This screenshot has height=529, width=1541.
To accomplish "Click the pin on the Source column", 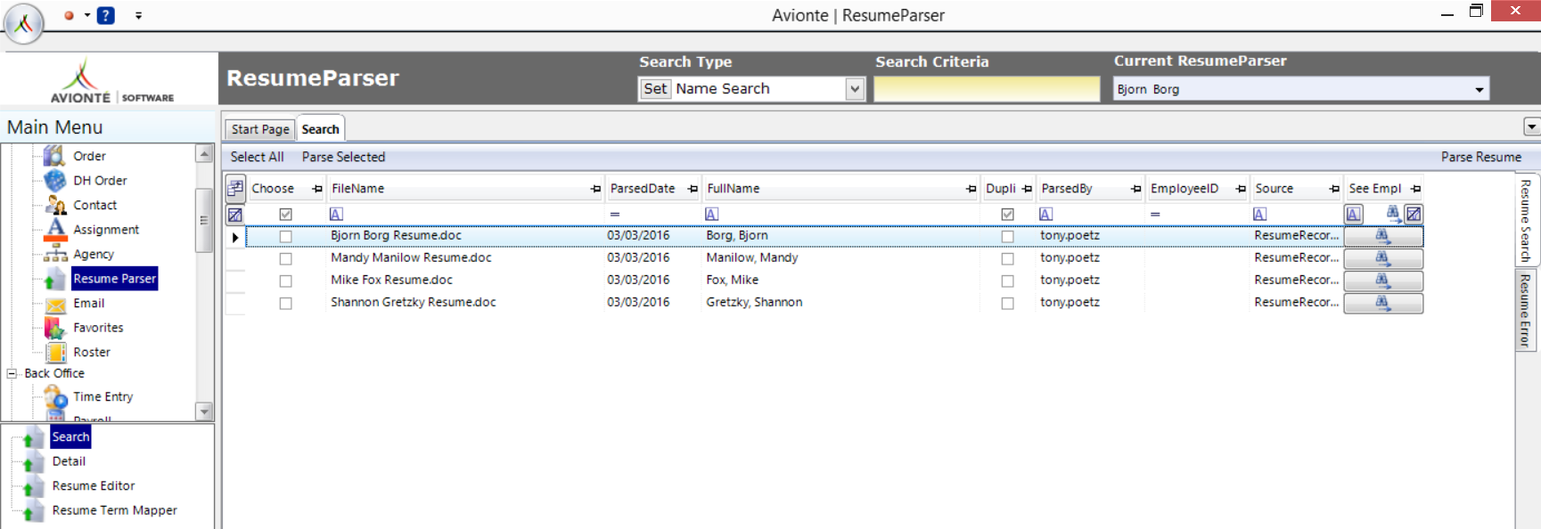I will click(1334, 189).
